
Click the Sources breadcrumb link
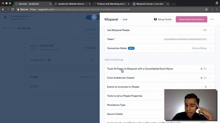(x=8, y=28)
